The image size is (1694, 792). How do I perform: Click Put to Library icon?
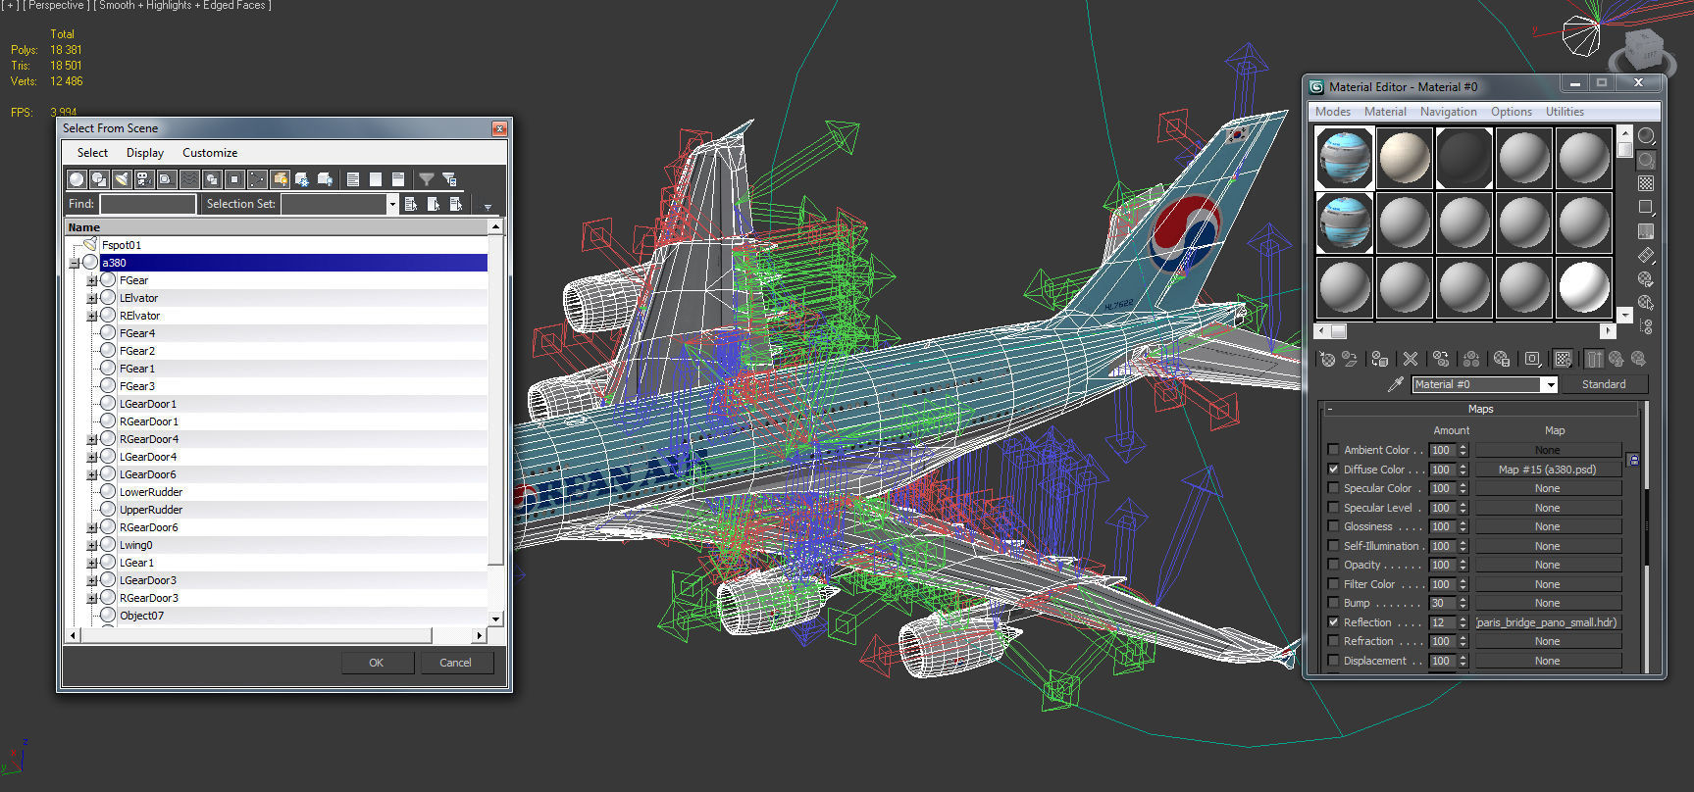coord(1502,359)
